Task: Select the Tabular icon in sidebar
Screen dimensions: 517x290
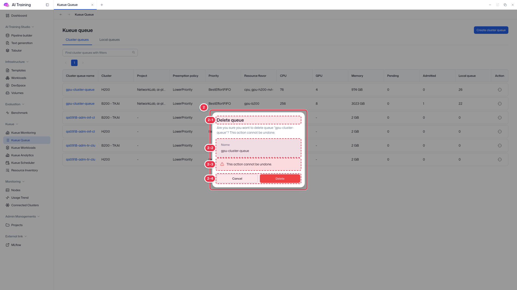Action: point(8,50)
